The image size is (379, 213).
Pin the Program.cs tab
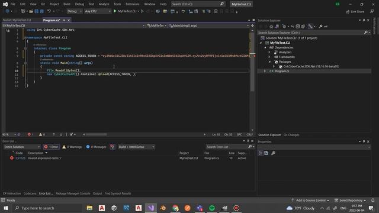64,20
